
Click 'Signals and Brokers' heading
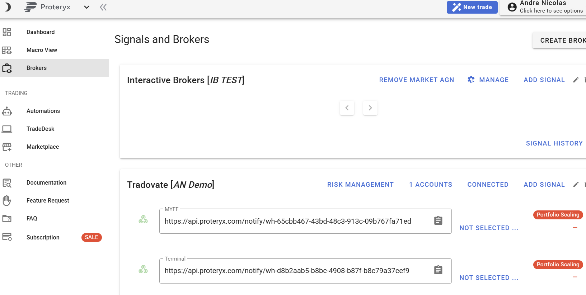(162, 39)
